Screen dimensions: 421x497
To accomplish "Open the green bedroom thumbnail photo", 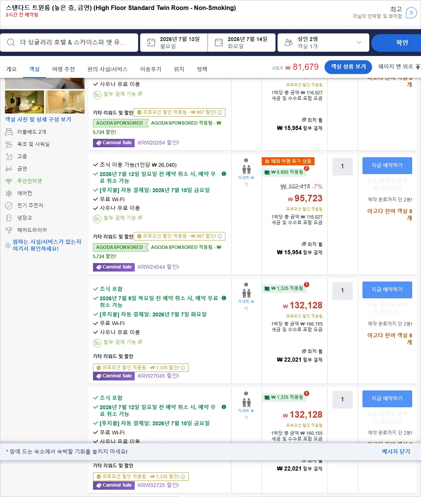I will (x=24, y=102).
